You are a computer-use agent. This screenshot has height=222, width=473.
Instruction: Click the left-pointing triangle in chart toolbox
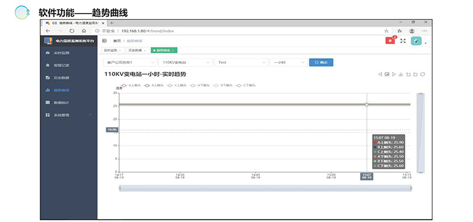[x=380, y=74]
